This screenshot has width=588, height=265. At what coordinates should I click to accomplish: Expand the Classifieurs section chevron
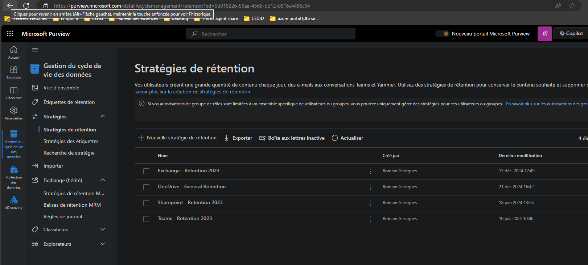[x=103, y=229]
